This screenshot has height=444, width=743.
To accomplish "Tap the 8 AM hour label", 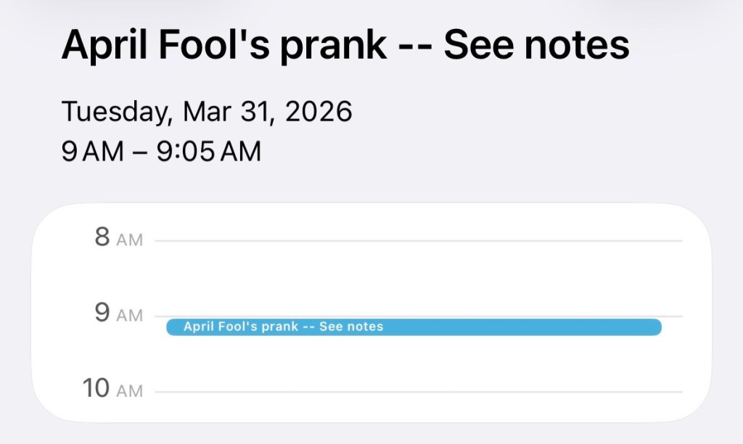I will tap(118, 238).
